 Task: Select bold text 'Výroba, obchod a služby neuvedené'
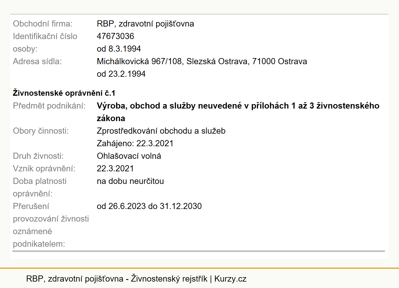[x=169, y=106]
